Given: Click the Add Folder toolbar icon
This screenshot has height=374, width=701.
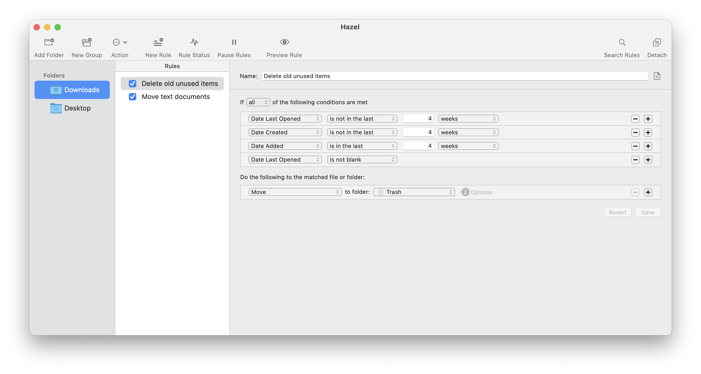Looking at the screenshot, I should tap(49, 42).
